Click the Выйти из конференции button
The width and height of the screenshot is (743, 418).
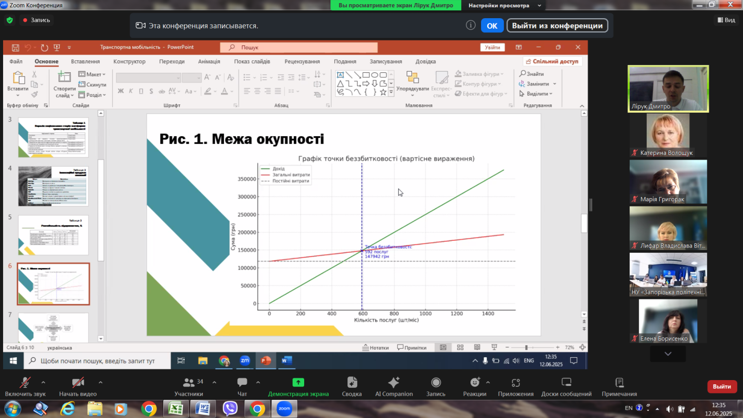pos(557,25)
